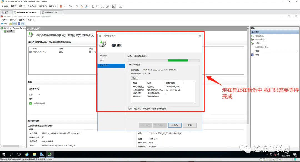300x162 pixels.
Task: Close the 一次性备份向导 dialog with X
Action: [x=200, y=36]
